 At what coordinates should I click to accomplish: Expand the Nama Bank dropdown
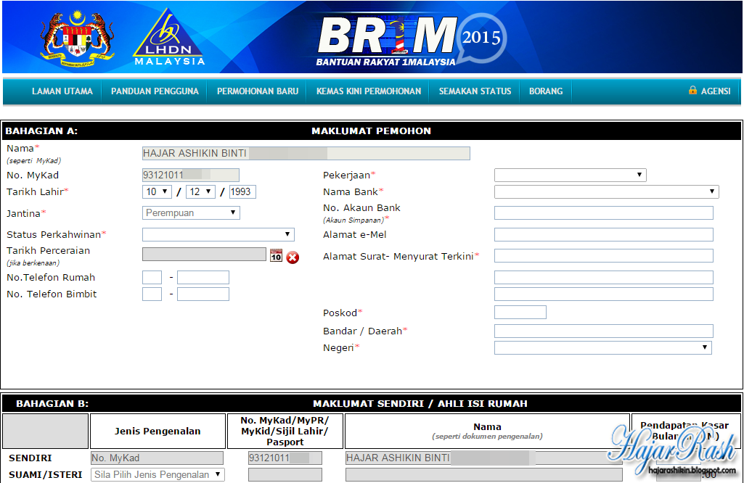tap(606, 191)
